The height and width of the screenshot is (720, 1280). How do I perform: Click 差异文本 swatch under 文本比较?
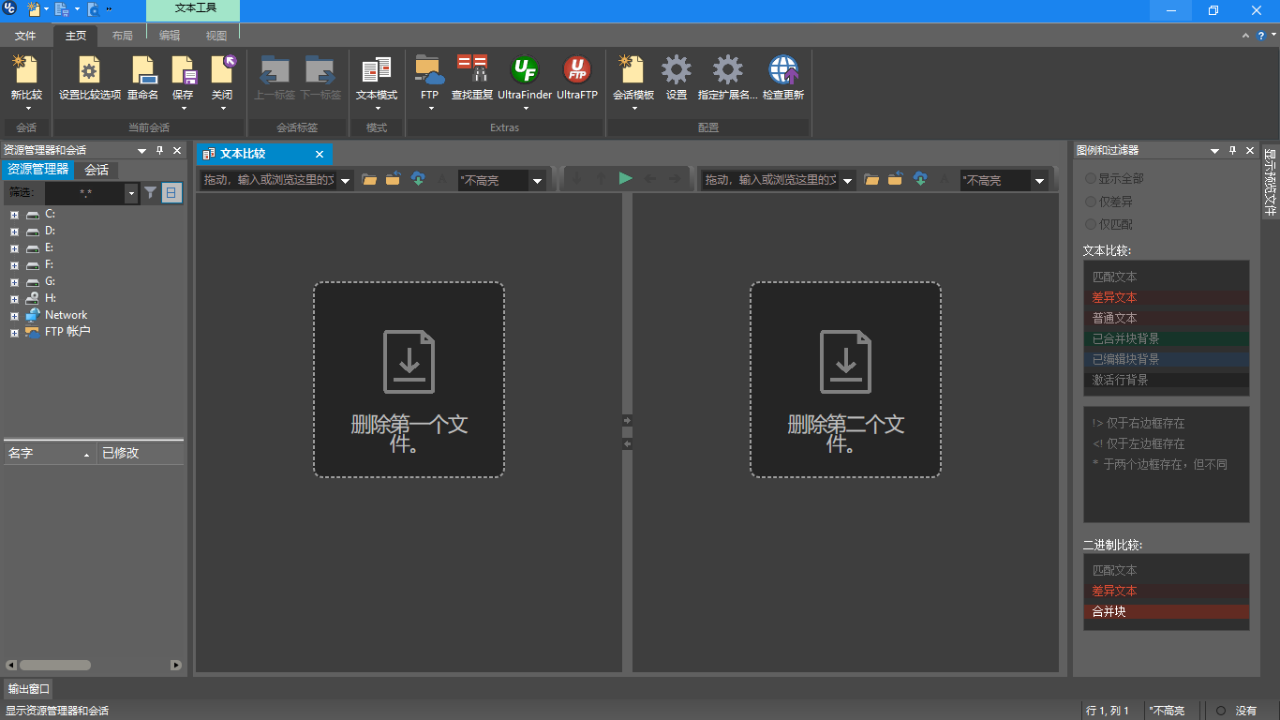[x=1167, y=297]
